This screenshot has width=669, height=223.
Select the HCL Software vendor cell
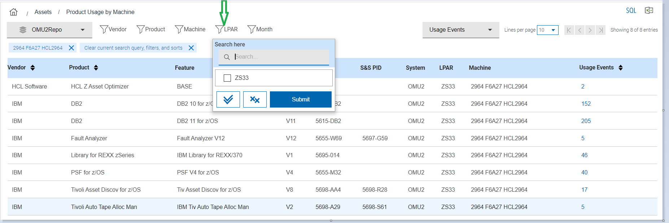coord(29,86)
